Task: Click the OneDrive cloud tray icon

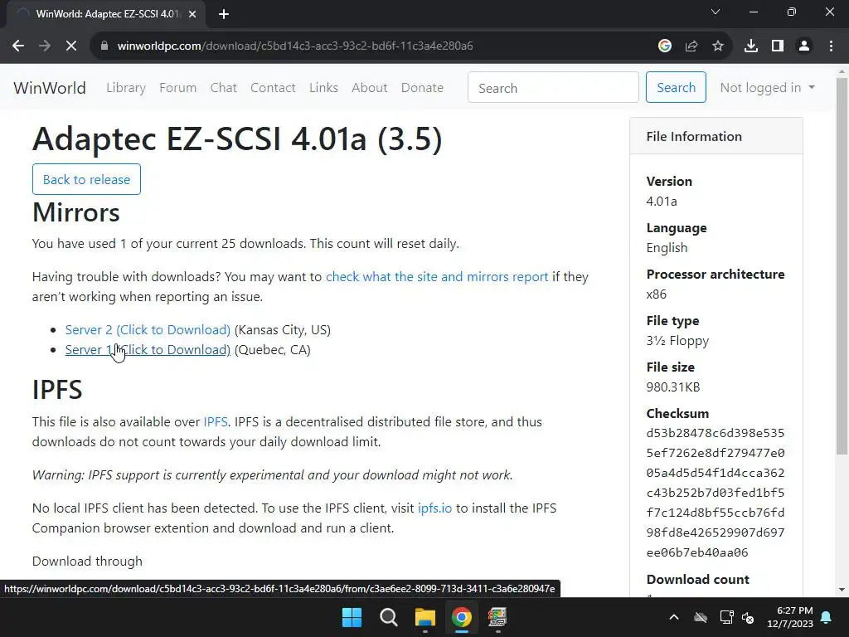Action: tap(701, 617)
